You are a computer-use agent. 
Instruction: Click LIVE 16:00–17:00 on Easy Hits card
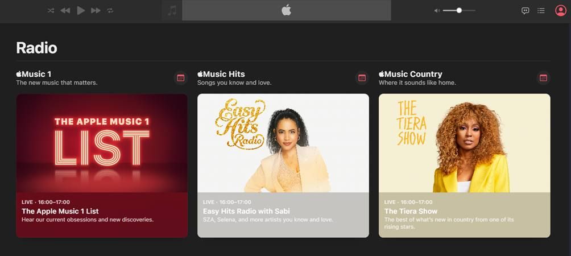click(x=227, y=202)
